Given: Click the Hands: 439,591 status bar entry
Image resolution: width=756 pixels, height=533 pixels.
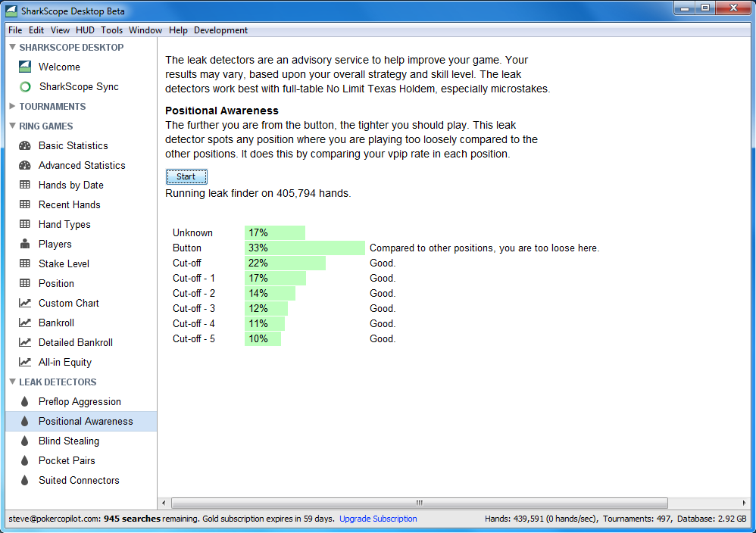Looking at the screenshot, I should click(x=542, y=519).
